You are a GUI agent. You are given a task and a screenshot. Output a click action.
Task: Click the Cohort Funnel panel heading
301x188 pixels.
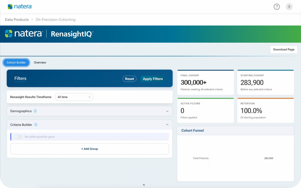pos(193,130)
